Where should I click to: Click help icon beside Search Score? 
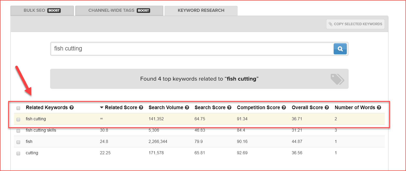[x=229, y=108]
